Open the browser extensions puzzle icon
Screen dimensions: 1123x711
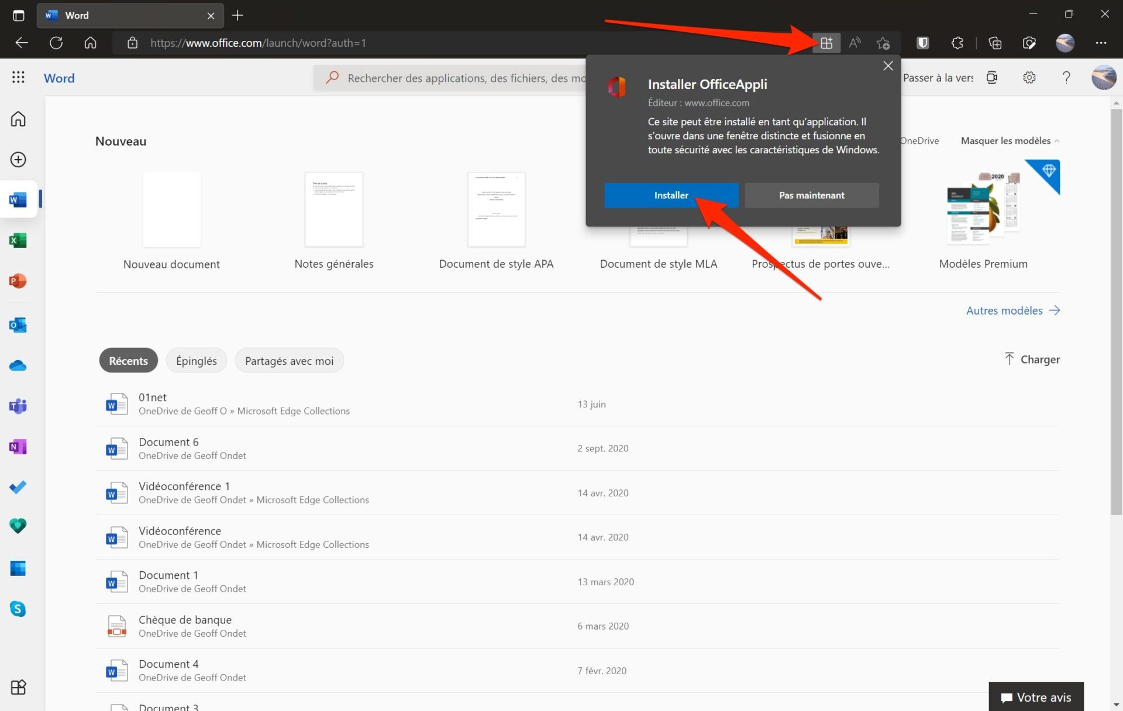tap(957, 43)
